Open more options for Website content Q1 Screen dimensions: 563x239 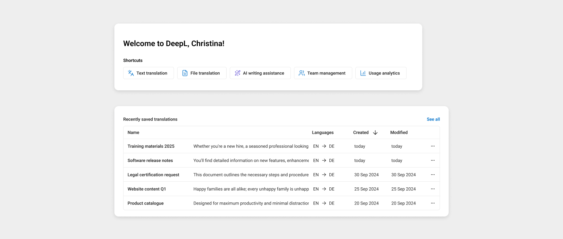pos(433,189)
